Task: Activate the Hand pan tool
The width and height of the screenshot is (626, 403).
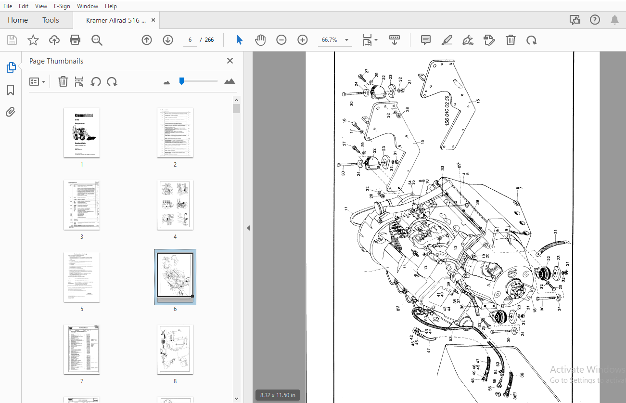Action: 260,40
